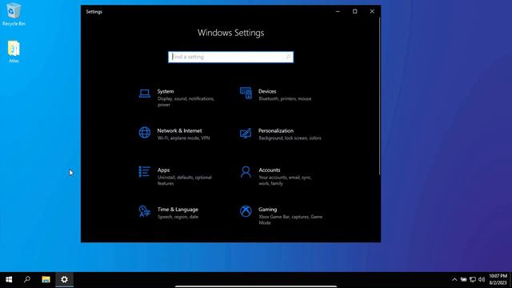Click the network tray icon
The height and width of the screenshot is (288, 512).
[x=473, y=279]
